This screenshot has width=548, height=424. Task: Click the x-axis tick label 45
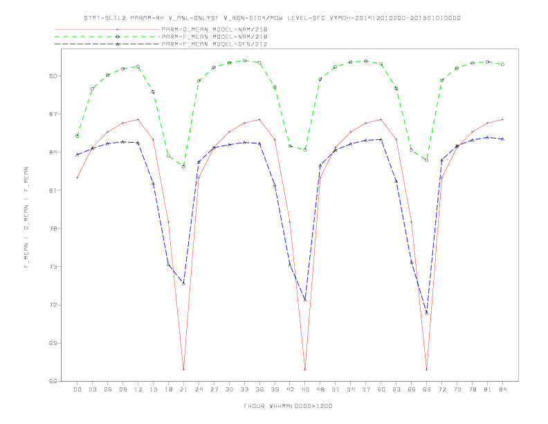click(305, 389)
